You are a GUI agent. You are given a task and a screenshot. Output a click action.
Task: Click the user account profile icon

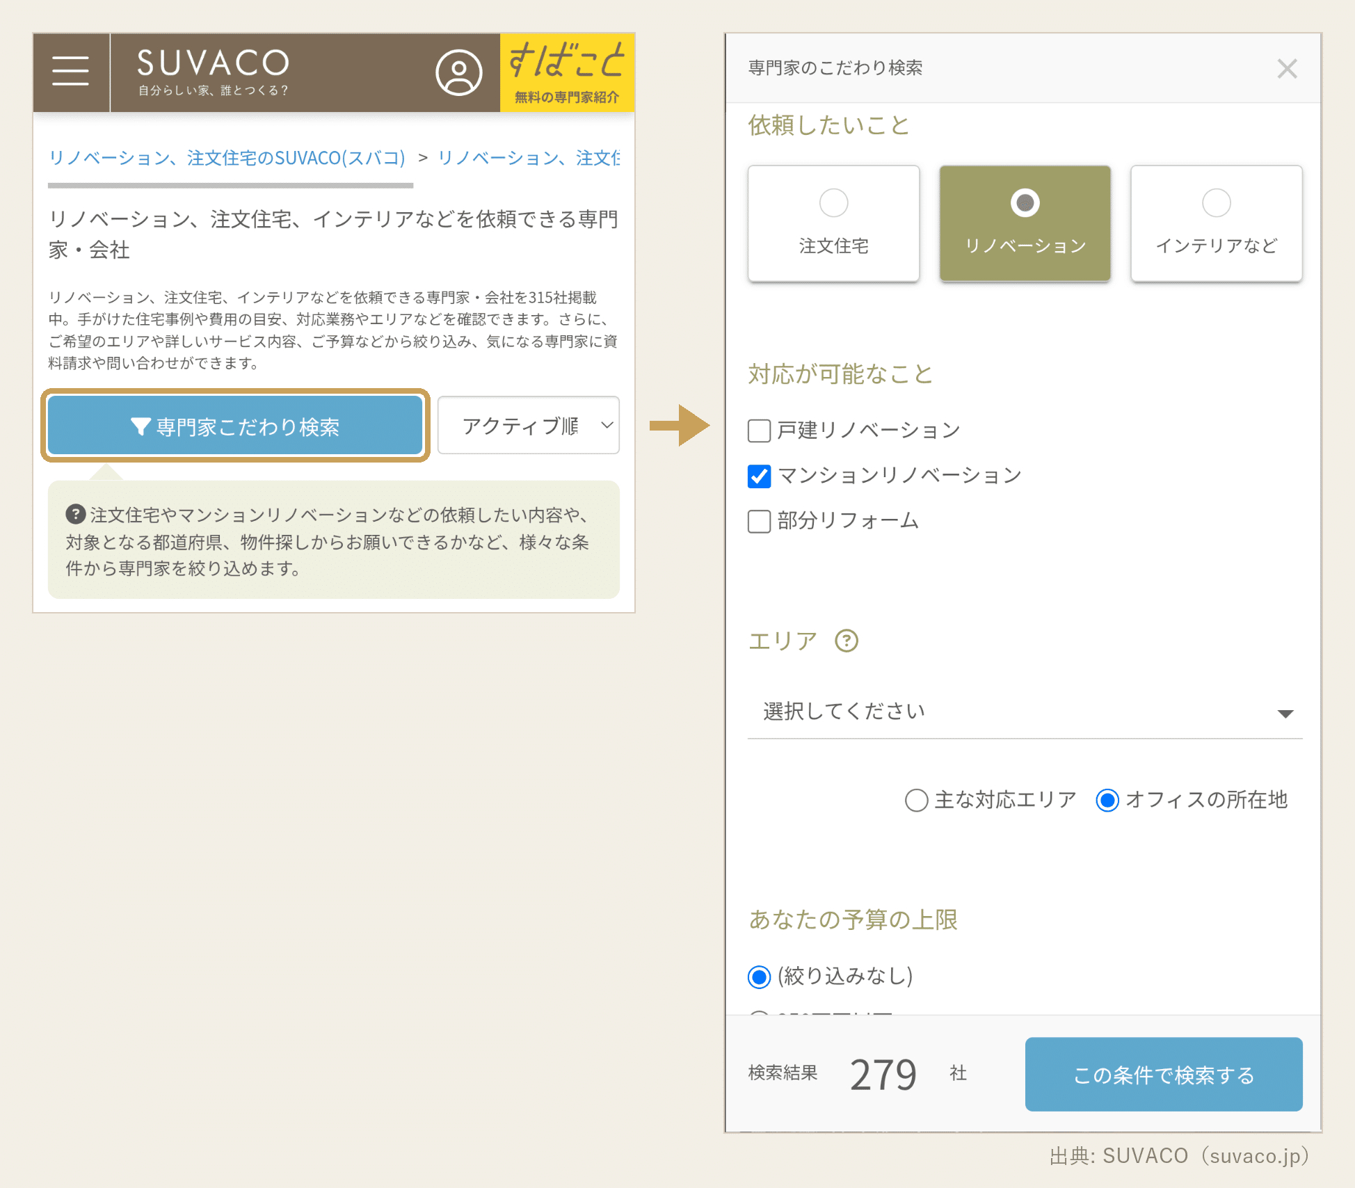[458, 72]
